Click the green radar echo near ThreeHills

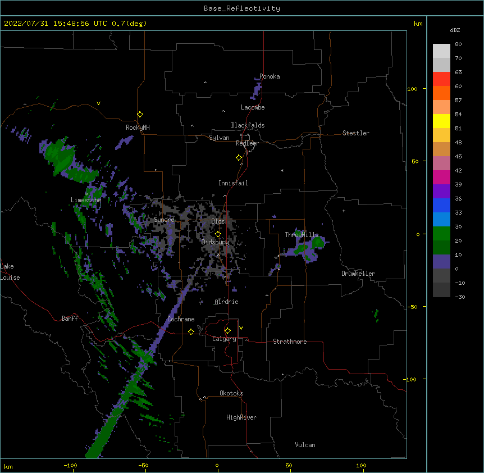pos(317,243)
